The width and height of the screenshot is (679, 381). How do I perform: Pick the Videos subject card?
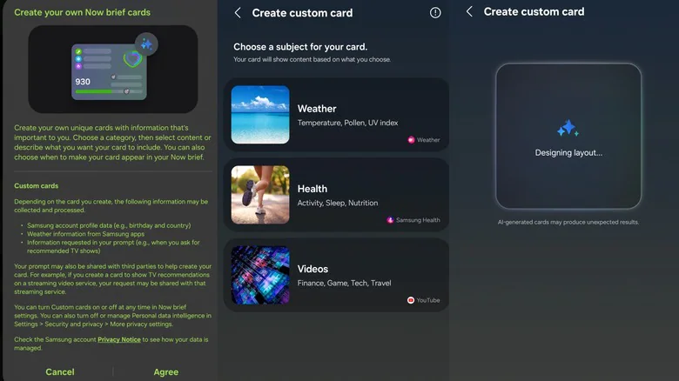click(336, 275)
